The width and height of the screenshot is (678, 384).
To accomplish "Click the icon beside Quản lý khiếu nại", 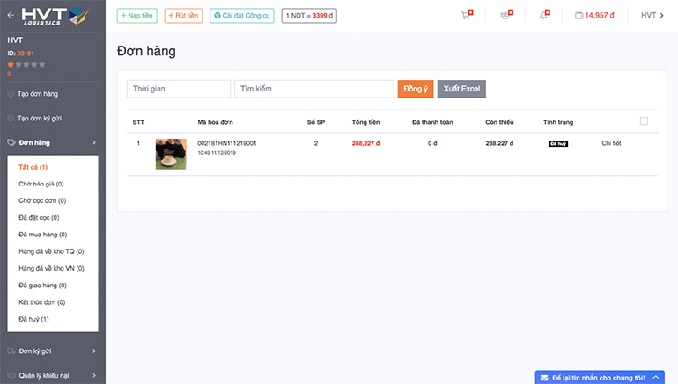I will 11,375.
